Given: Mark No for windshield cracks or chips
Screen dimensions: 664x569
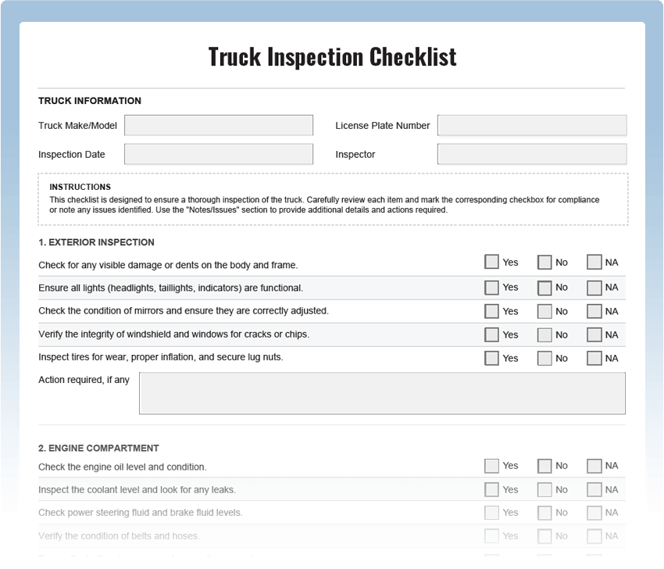Looking at the screenshot, I should point(544,335).
